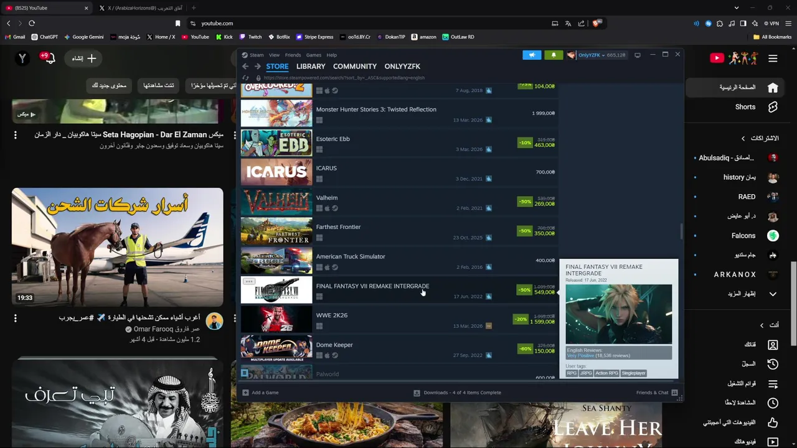The height and width of the screenshot is (448, 797).
Task: Open the View menu in Steam
Action: point(274,55)
